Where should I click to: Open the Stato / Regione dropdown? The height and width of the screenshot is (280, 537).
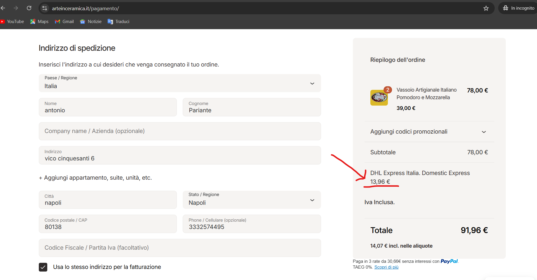[x=252, y=200]
